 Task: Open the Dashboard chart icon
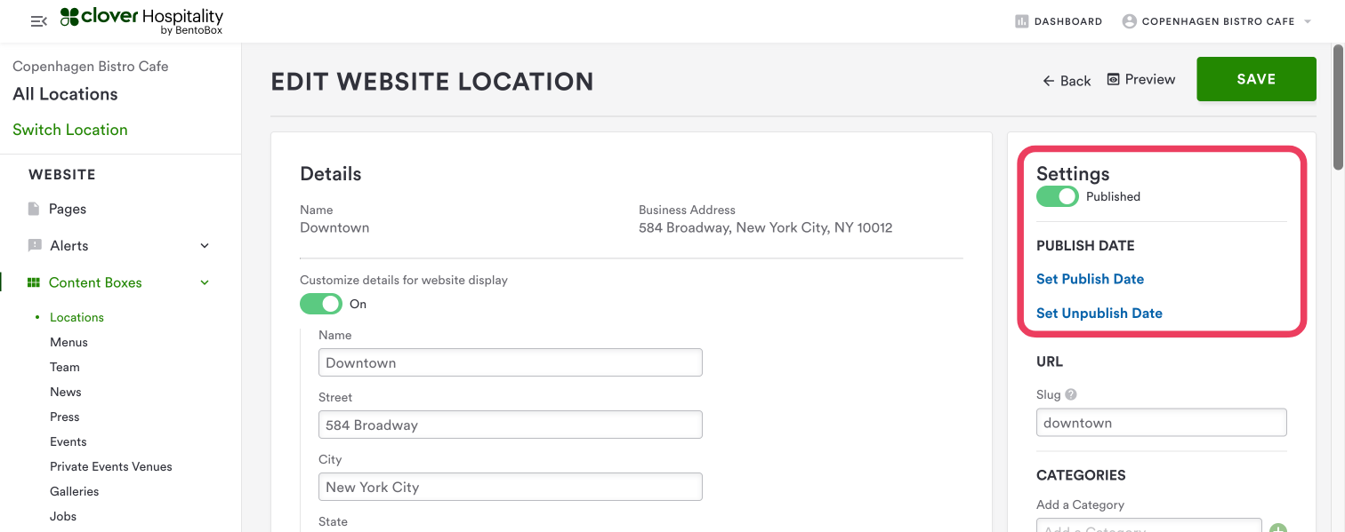click(x=1022, y=21)
